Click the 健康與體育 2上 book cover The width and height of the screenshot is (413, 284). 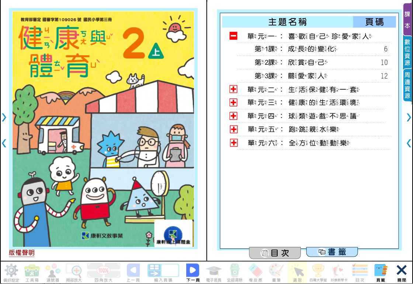pos(103,129)
